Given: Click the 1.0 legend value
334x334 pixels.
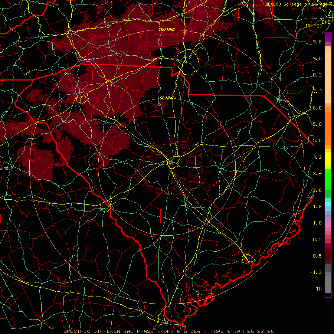Looking at the screenshot, I should pyautogui.click(x=317, y=223).
